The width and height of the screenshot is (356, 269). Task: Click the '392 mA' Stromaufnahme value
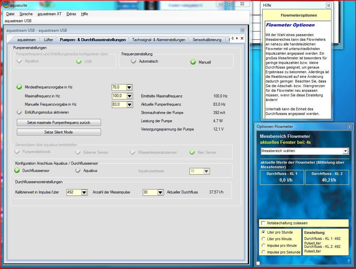tap(219, 112)
